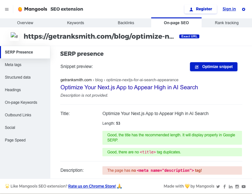Switch to the Overview tab
The height and width of the screenshot is (194, 252).
tap(25, 23)
